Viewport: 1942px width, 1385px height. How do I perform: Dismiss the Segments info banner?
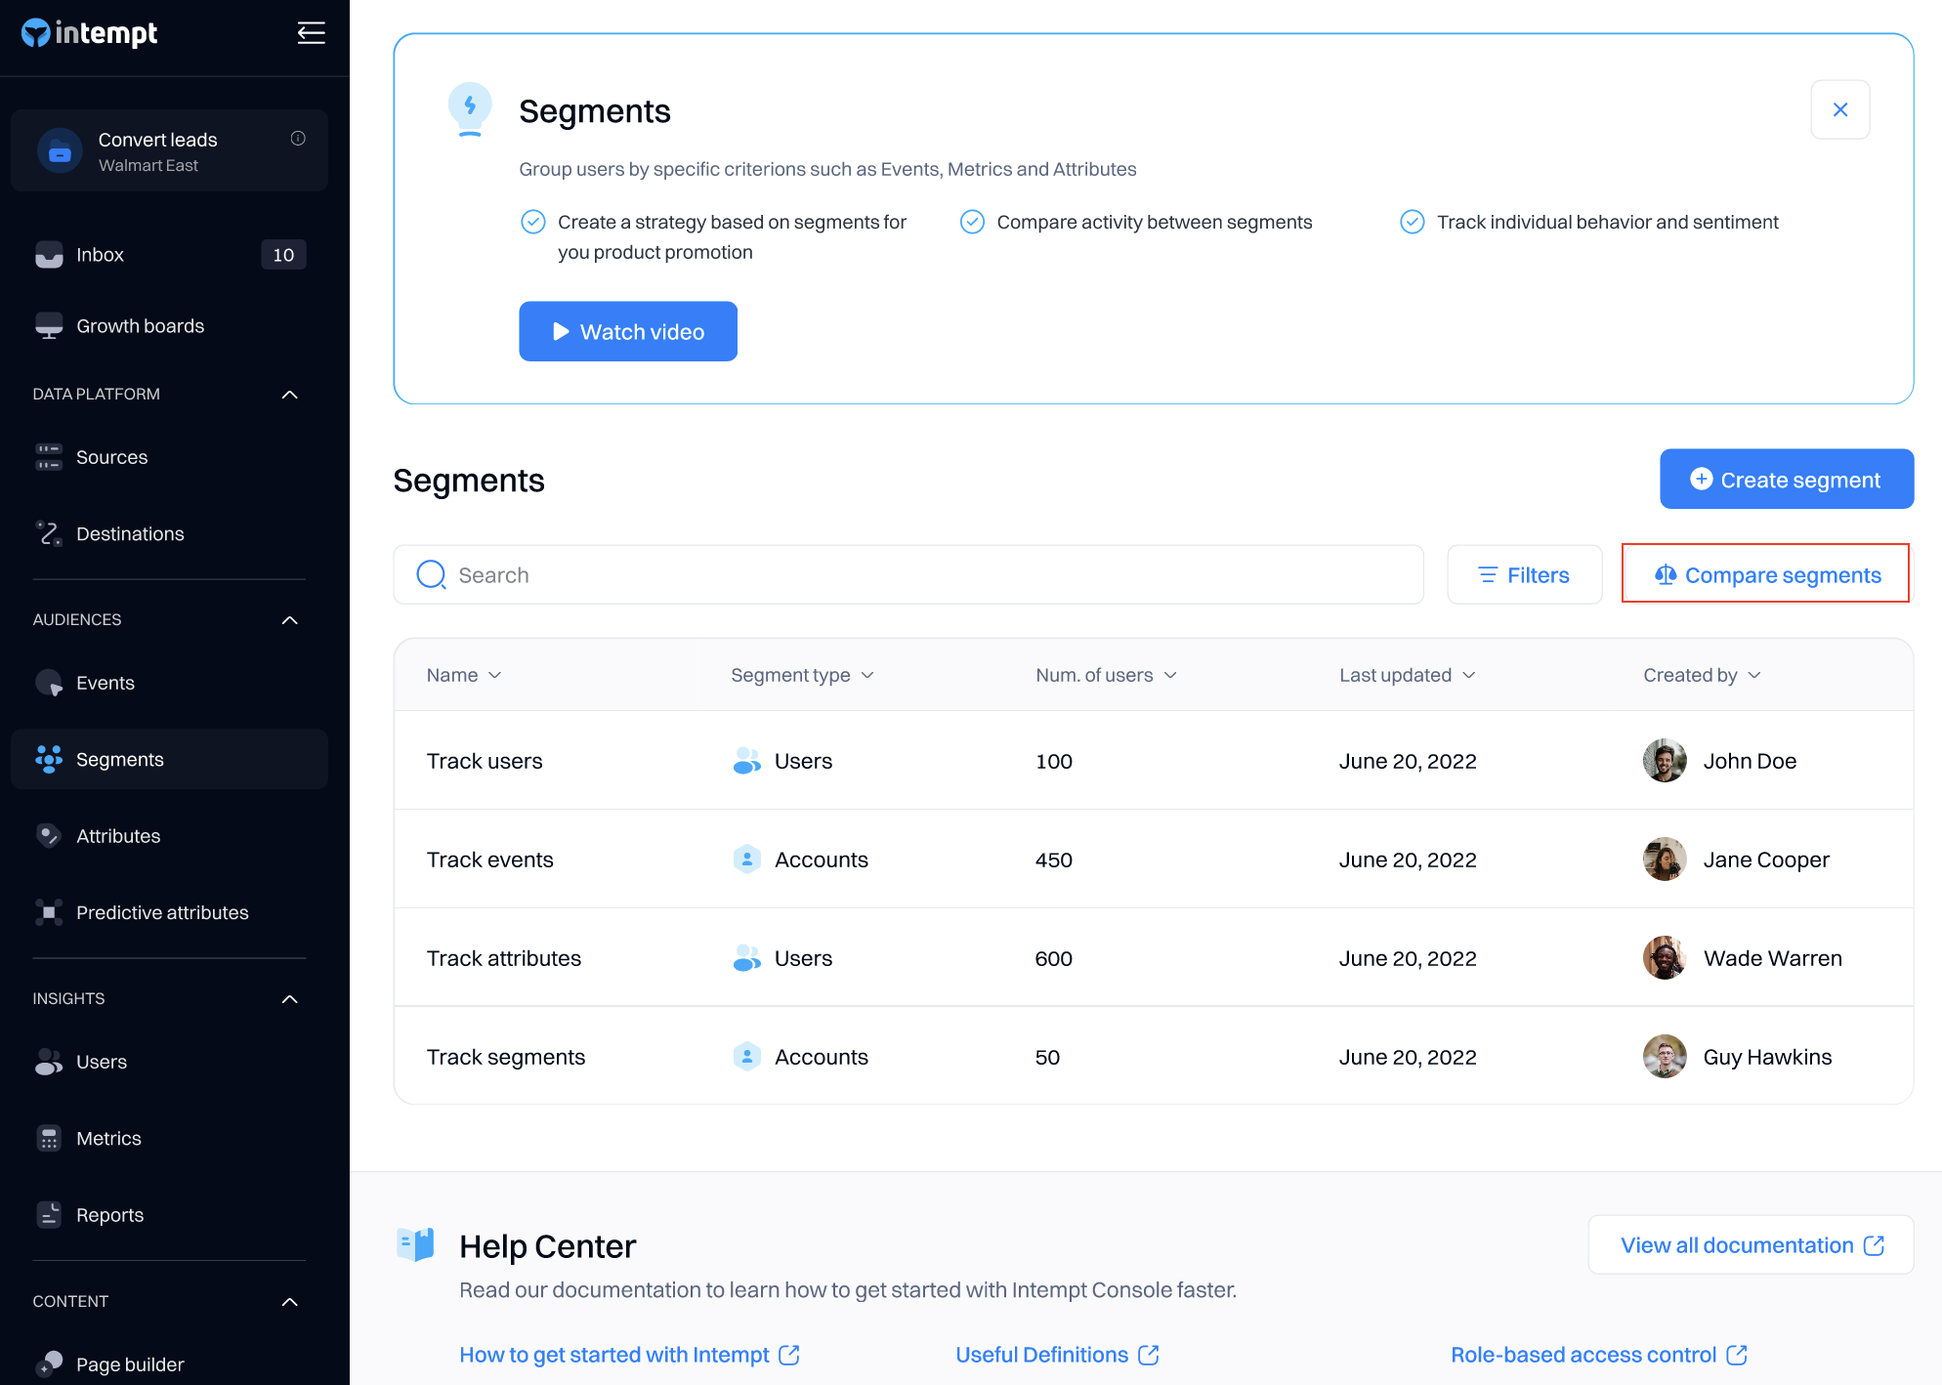point(1839,109)
